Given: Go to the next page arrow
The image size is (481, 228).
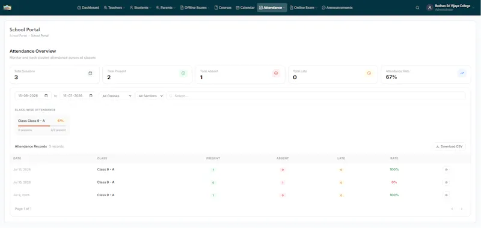Looking at the screenshot, I should point(461,209).
